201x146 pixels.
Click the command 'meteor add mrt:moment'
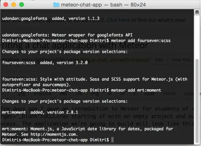coord(136,90)
